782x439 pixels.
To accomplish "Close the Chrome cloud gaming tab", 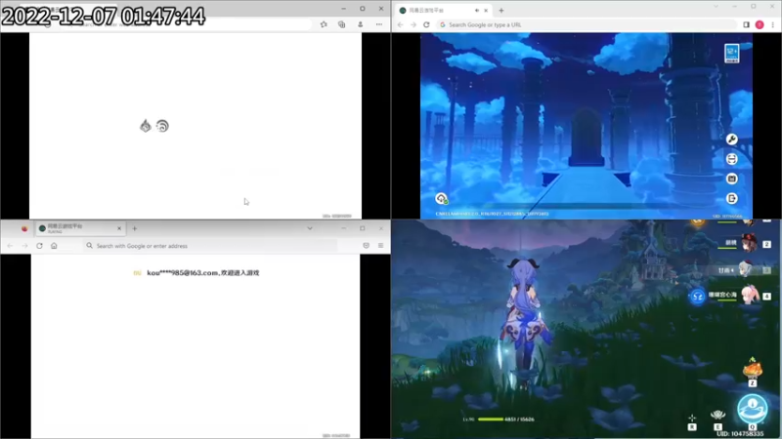I will click(x=486, y=10).
